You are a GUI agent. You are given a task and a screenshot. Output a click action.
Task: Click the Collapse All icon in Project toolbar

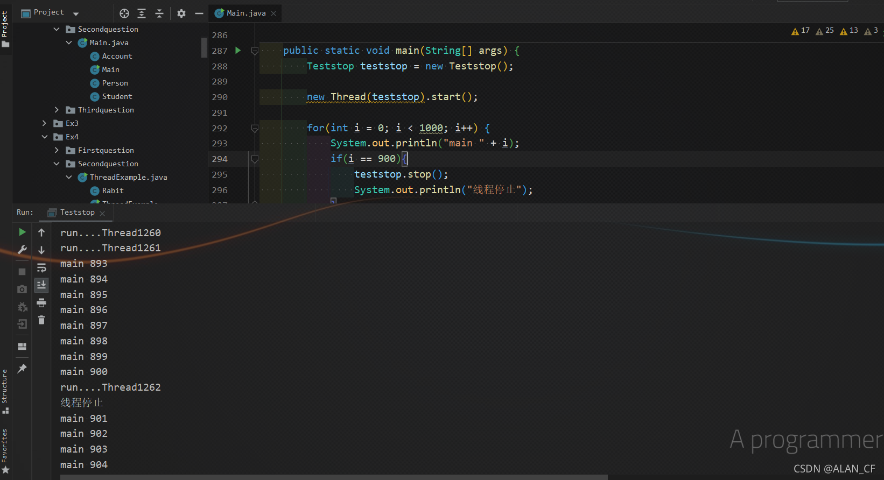(159, 13)
